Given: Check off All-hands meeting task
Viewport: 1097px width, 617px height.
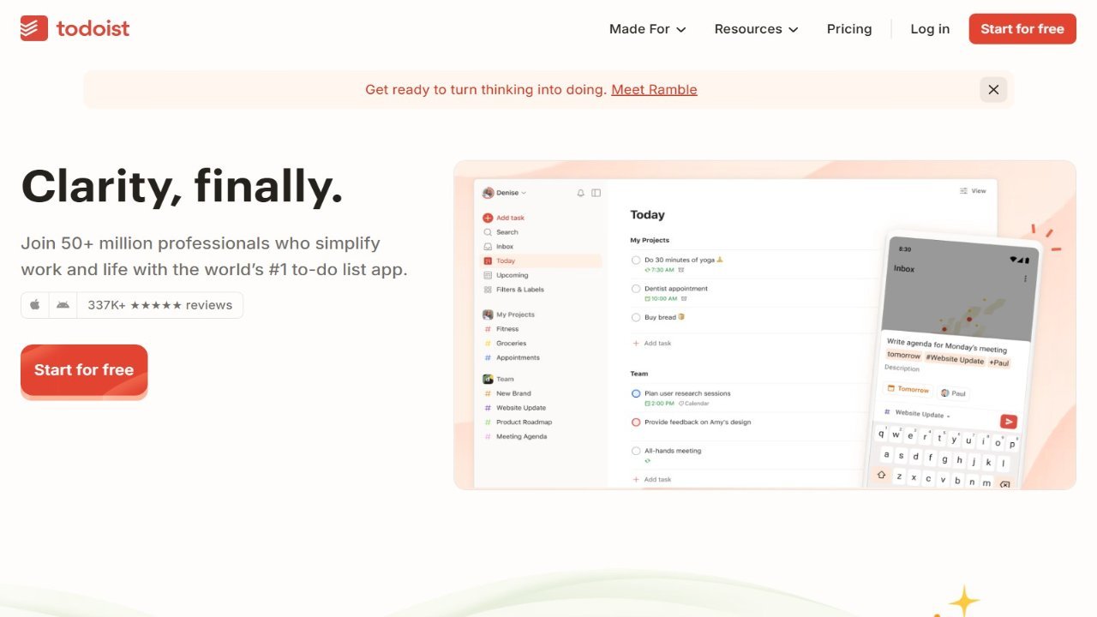Looking at the screenshot, I should point(636,451).
